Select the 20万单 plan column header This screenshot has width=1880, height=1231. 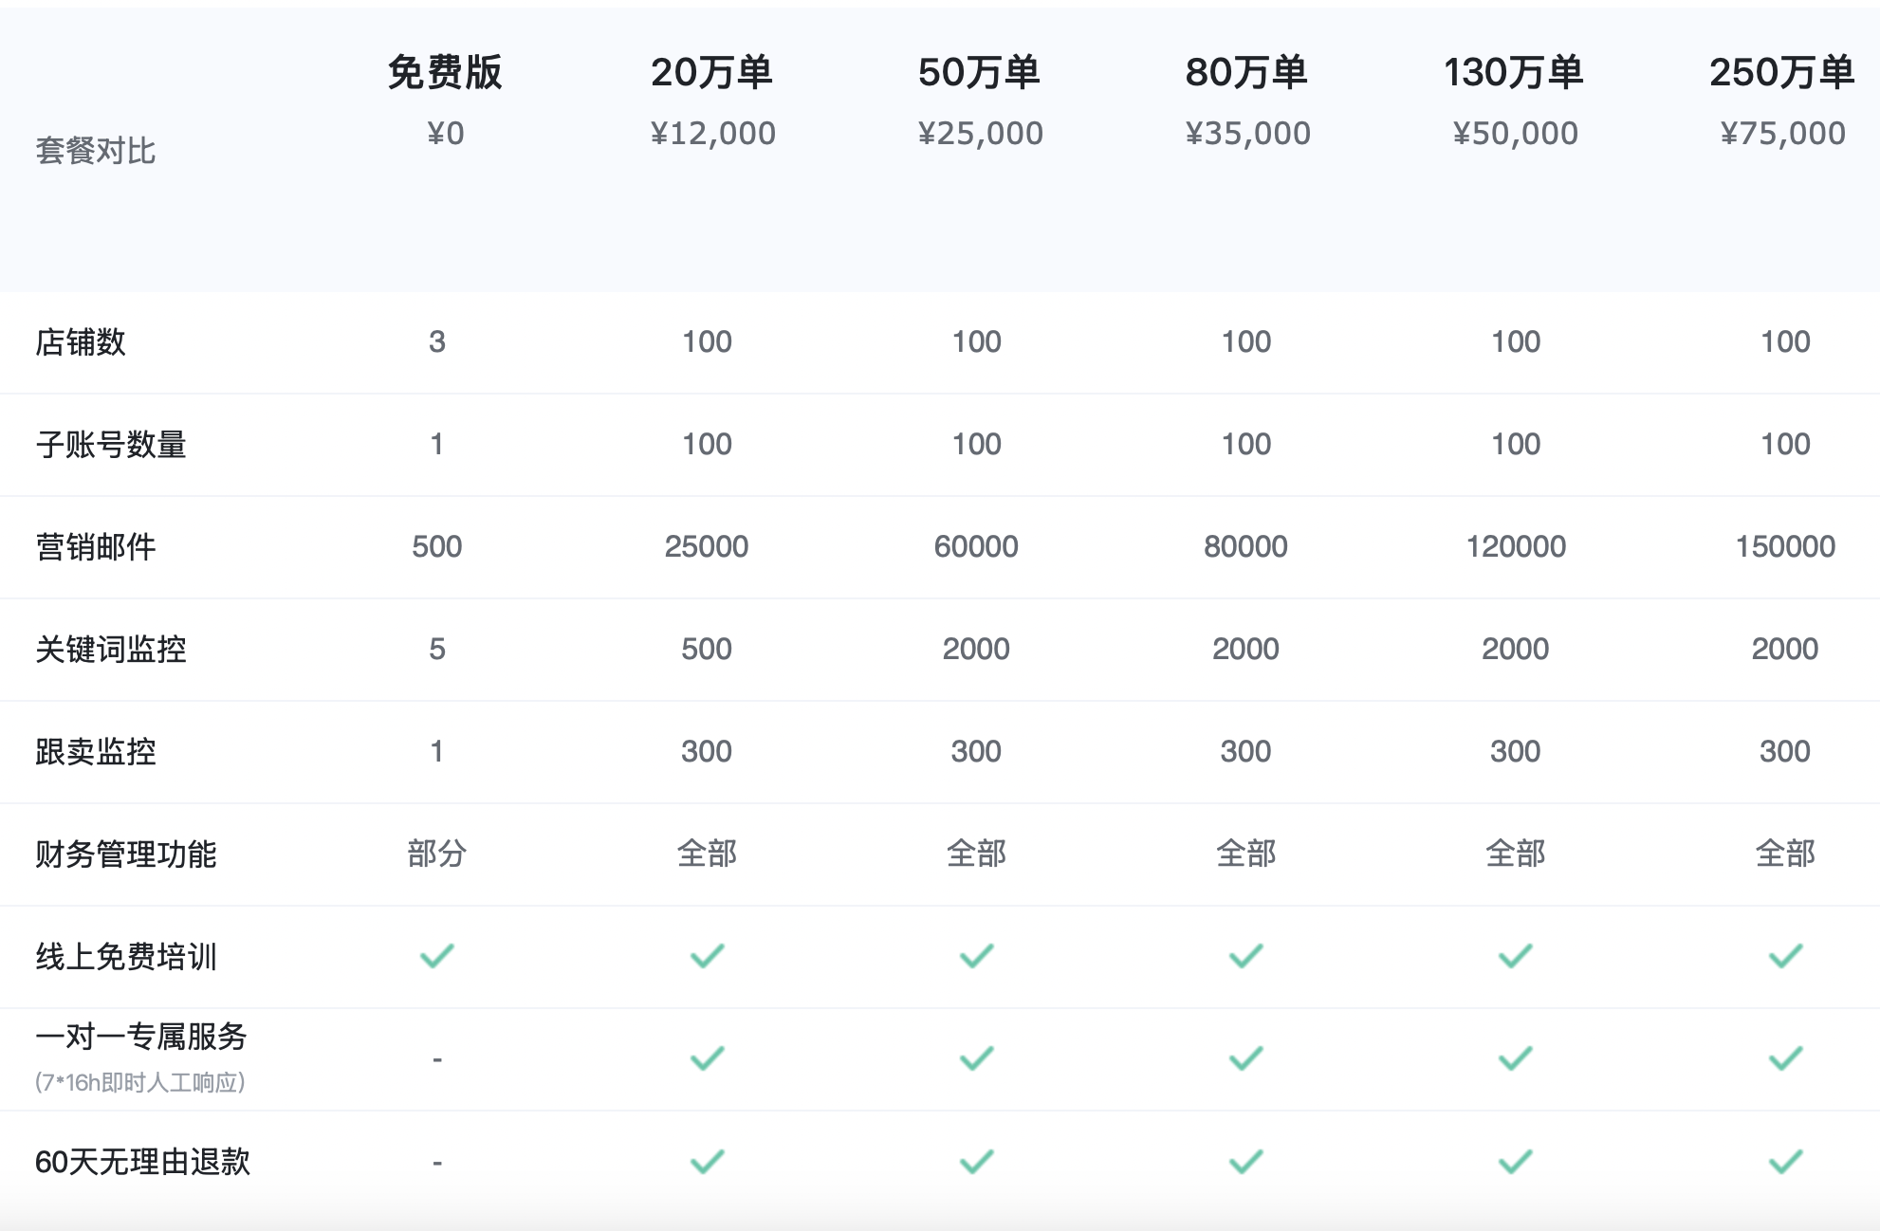711,73
